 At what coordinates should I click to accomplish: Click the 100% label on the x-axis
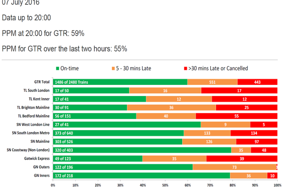pos(277,185)
